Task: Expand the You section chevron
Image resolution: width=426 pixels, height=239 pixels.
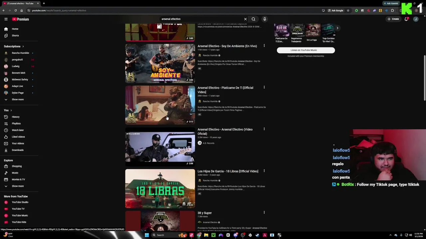Action: (11, 110)
